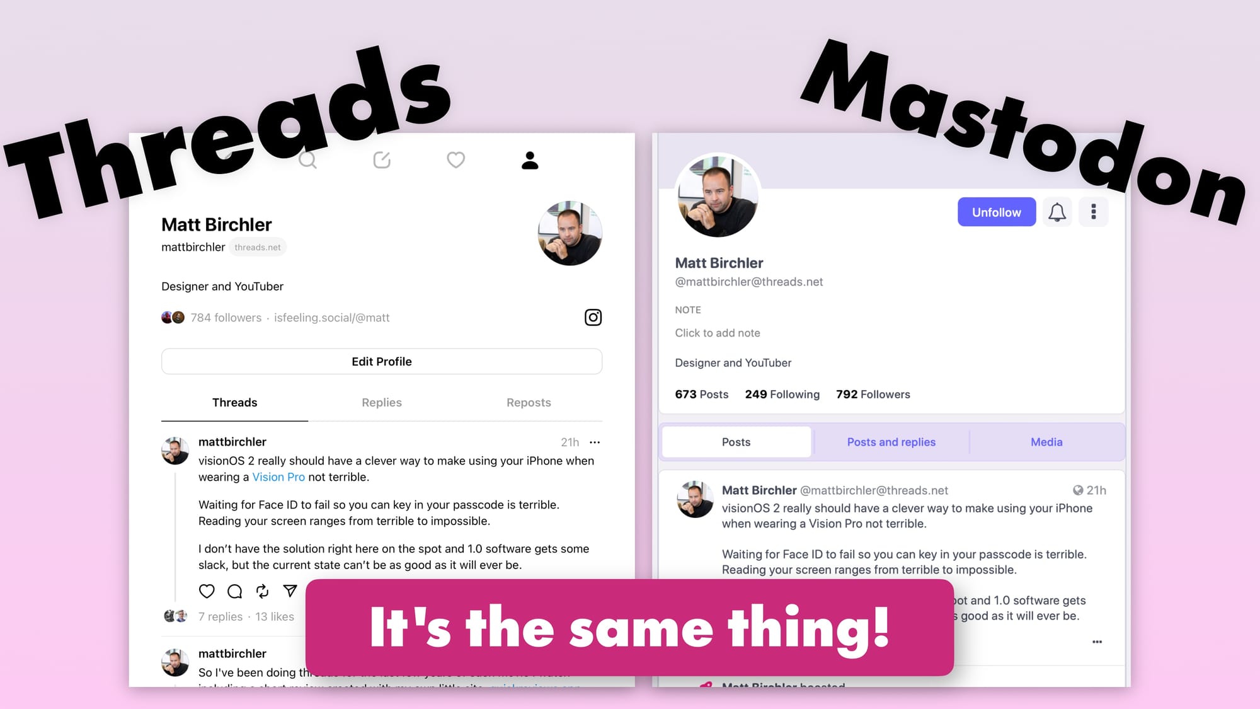Screen dimensions: 1260x709
Task: Click the profile icon on Threads
Action: (529, 159)
